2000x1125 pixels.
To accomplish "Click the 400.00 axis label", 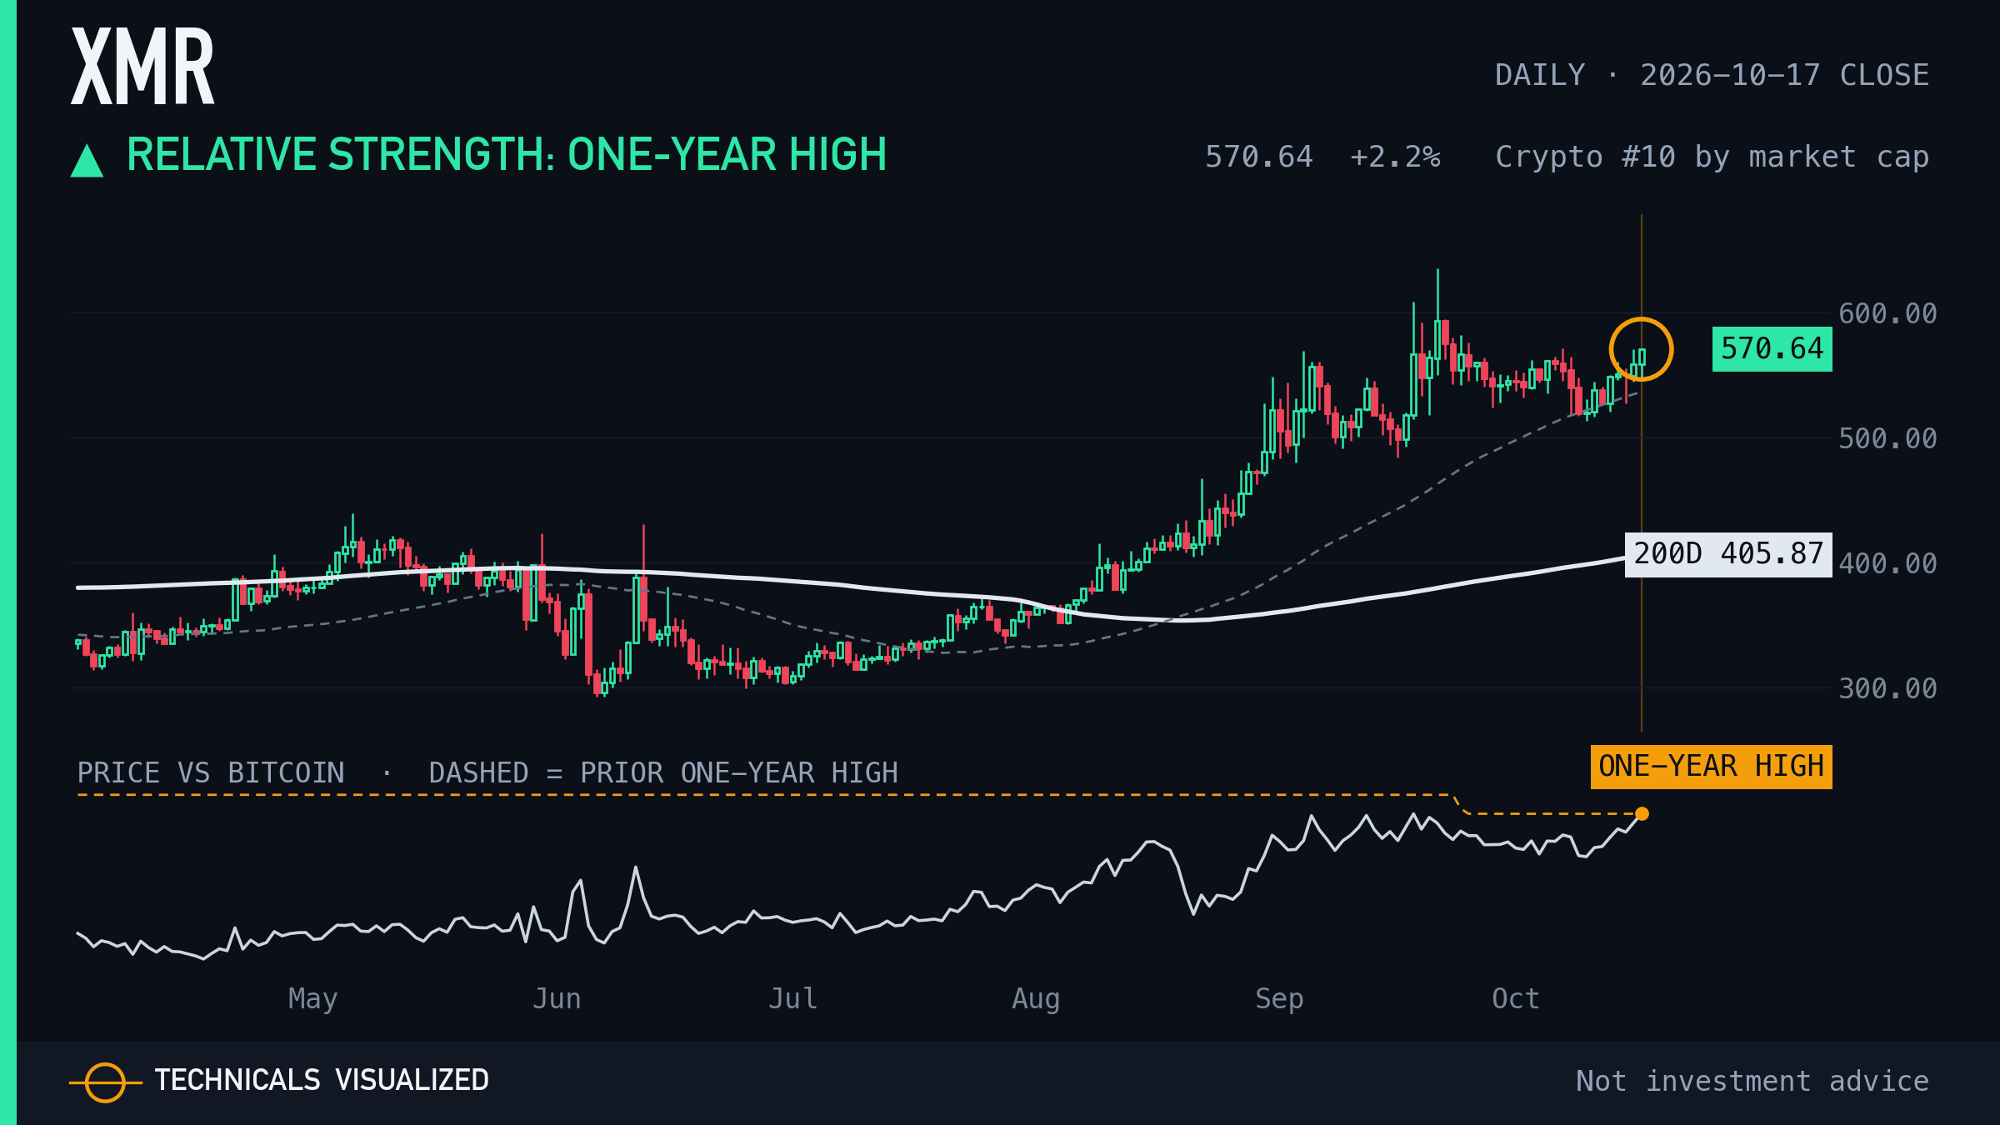I will point(1887,564).
